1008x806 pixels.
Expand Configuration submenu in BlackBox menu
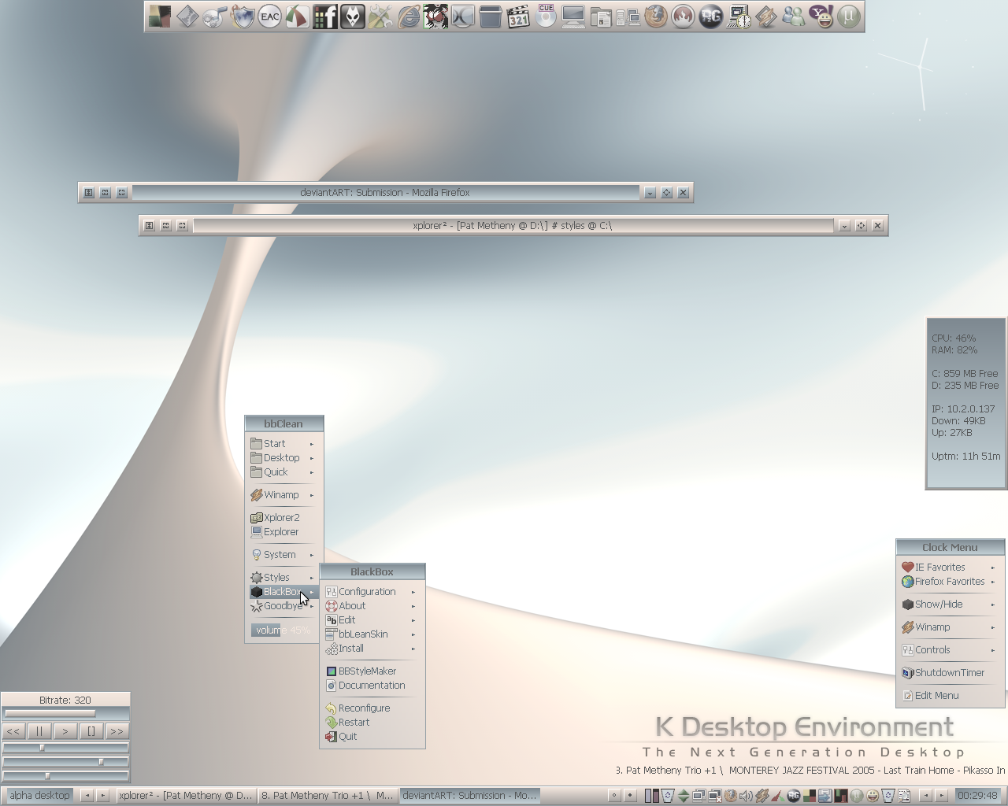point(372,592)
